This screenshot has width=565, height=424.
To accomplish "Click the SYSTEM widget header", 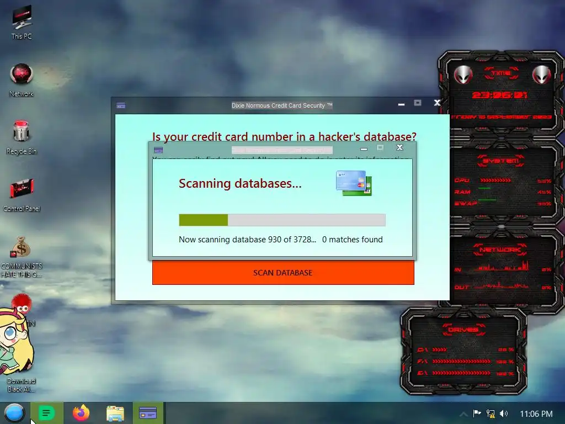I will [500, 161].
